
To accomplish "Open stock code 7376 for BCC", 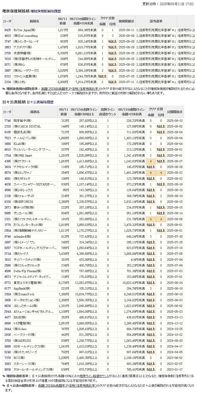I will [8, 358].
